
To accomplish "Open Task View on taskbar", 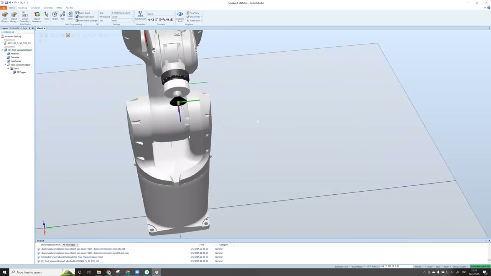I will (x=89, y=272).
